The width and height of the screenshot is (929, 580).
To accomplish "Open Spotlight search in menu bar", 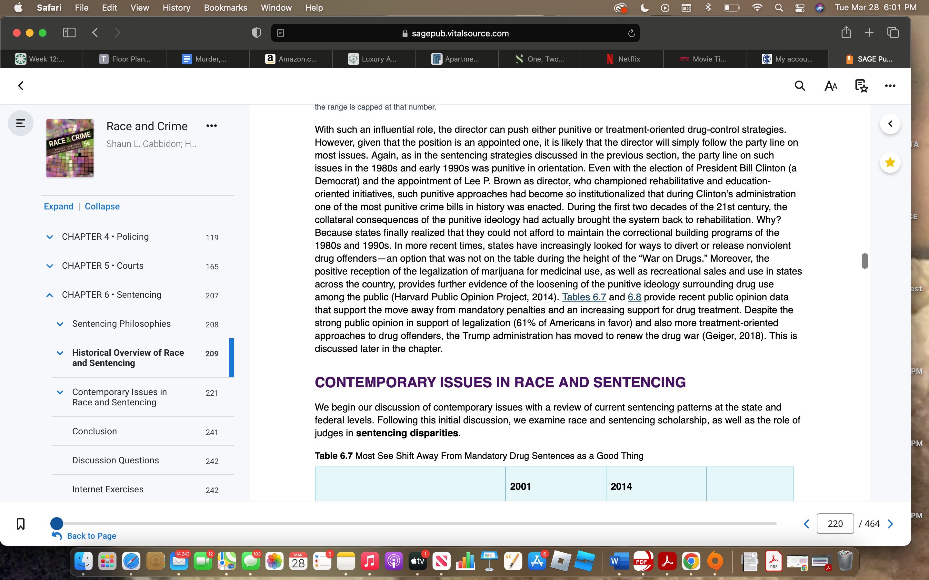I will (778, 8).
